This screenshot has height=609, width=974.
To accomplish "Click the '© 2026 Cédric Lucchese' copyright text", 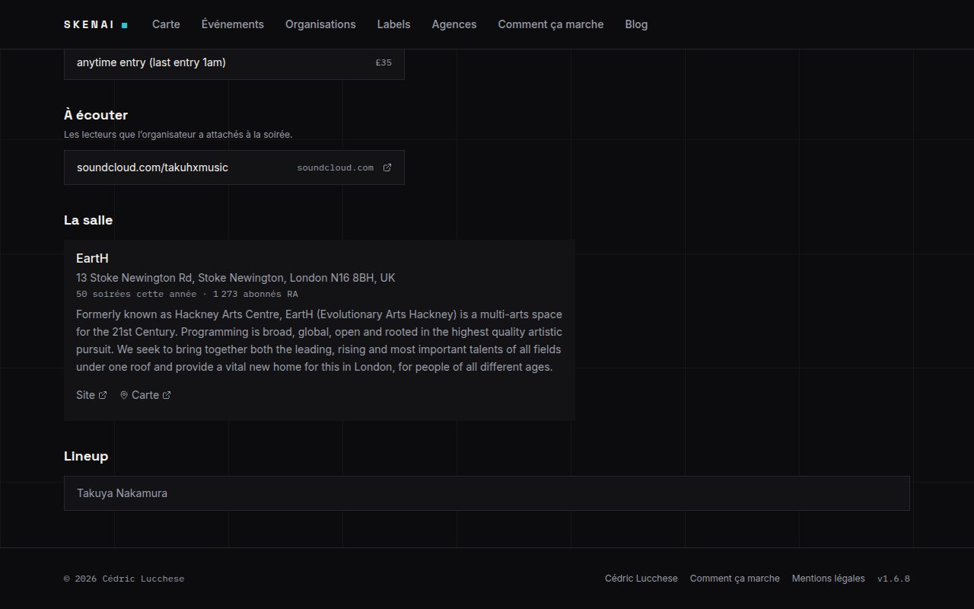I will click(124, 579).
